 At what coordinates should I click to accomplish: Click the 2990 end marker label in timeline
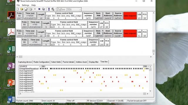coord(146,66)
